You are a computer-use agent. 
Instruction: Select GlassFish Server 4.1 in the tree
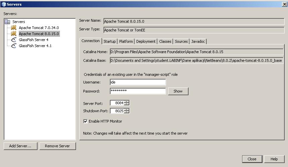(x=35, y=46)
